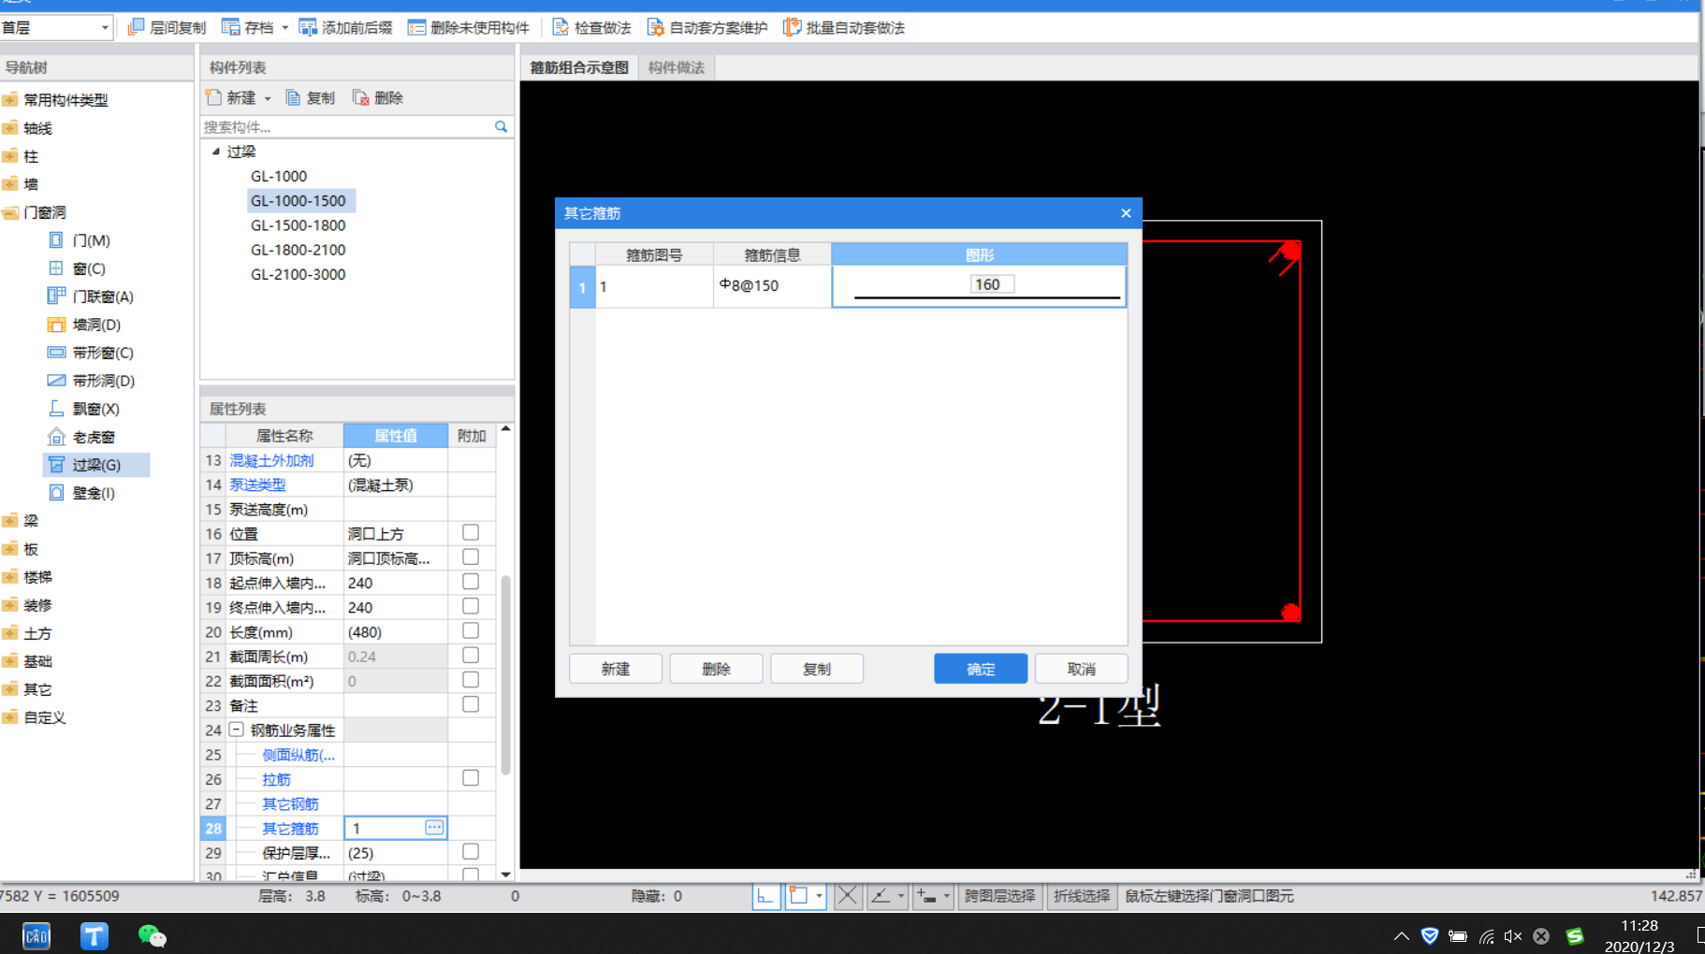1705x954 pixels.
Task: Click 删除 button in 其它箍筋 dialog
Action: (x=716, y=669)
